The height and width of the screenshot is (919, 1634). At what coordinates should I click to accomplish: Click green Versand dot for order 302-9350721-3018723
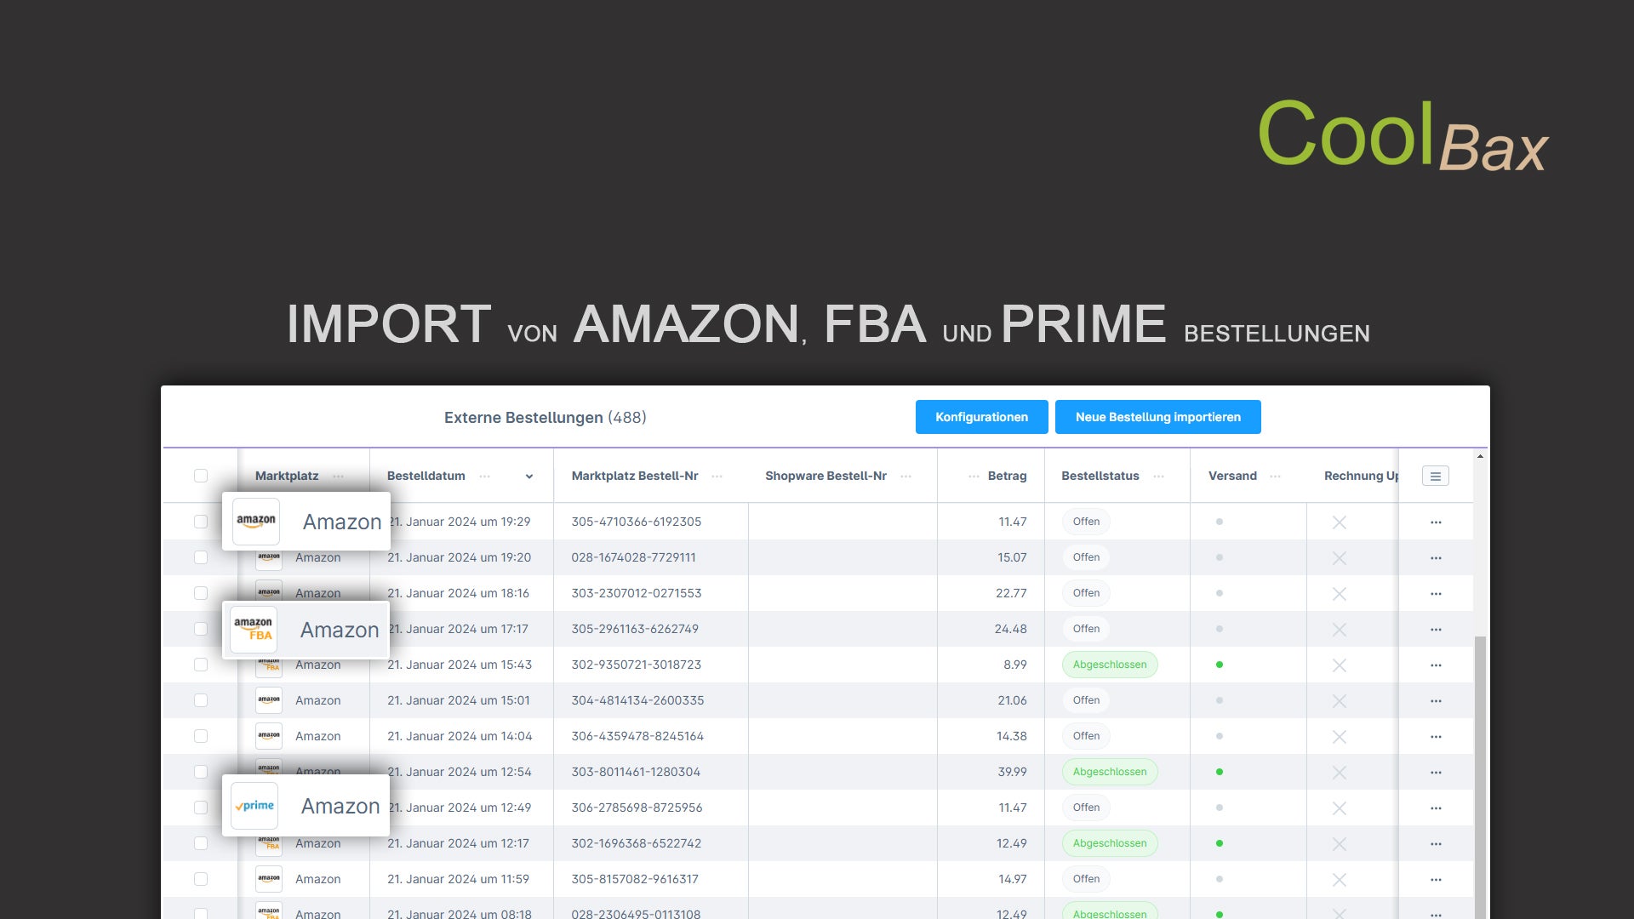(x=1220, y=665)
